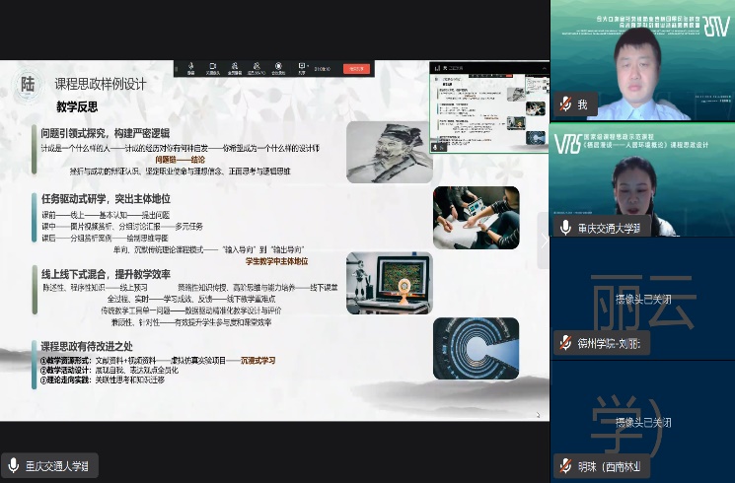735x483 pixels.
Task: Click muted mic icon on the "我" video tile
Action: [x=566, y=104]
